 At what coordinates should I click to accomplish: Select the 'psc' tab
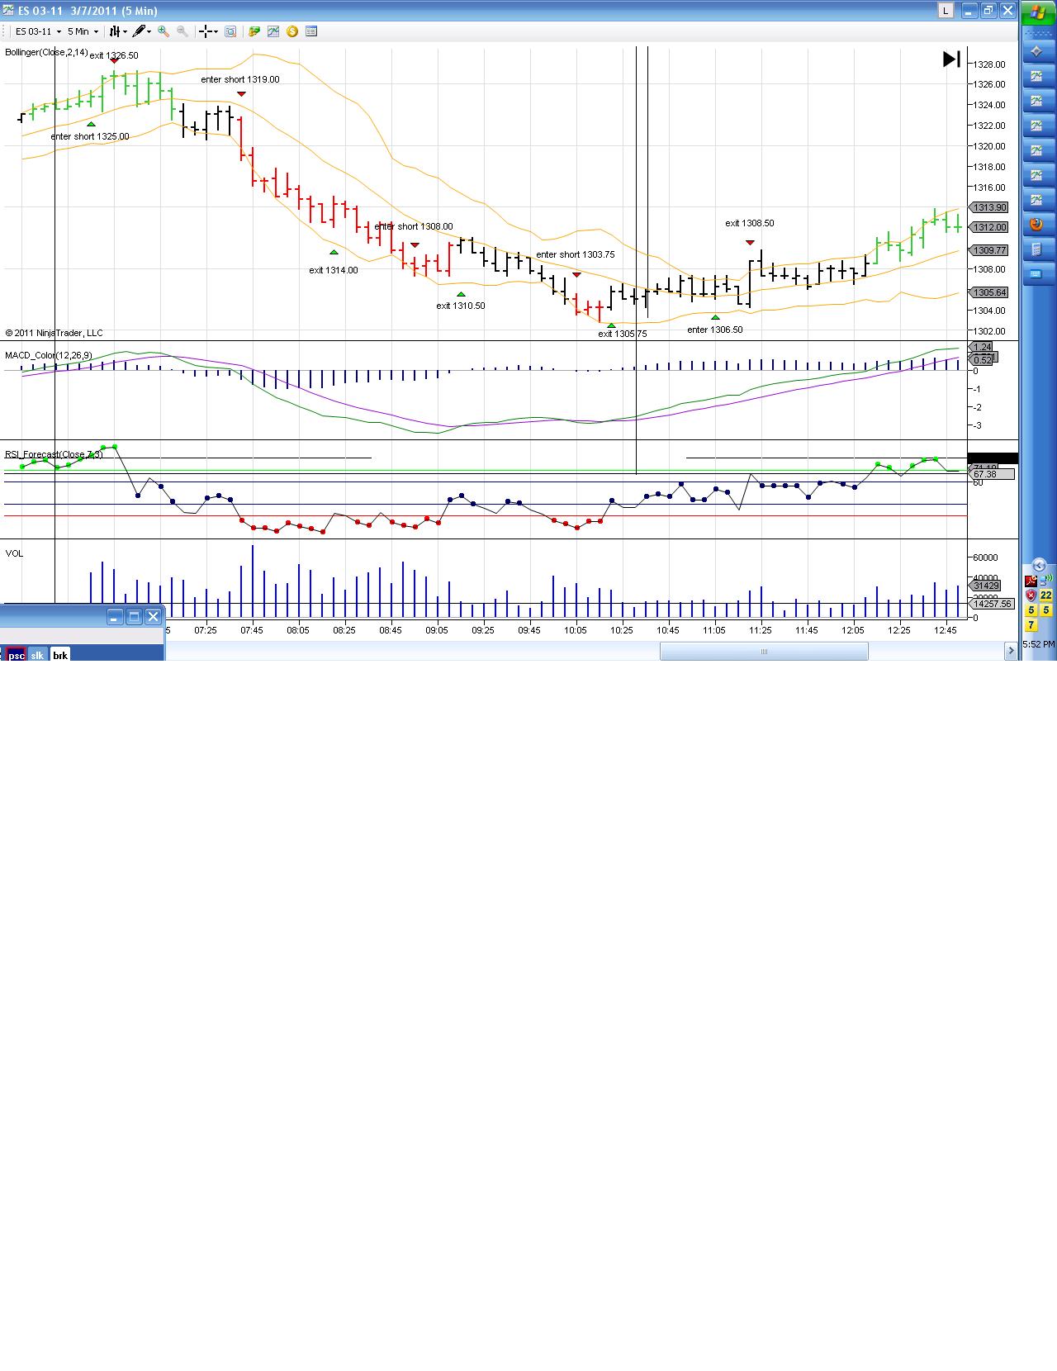click(x=17, y=655)
